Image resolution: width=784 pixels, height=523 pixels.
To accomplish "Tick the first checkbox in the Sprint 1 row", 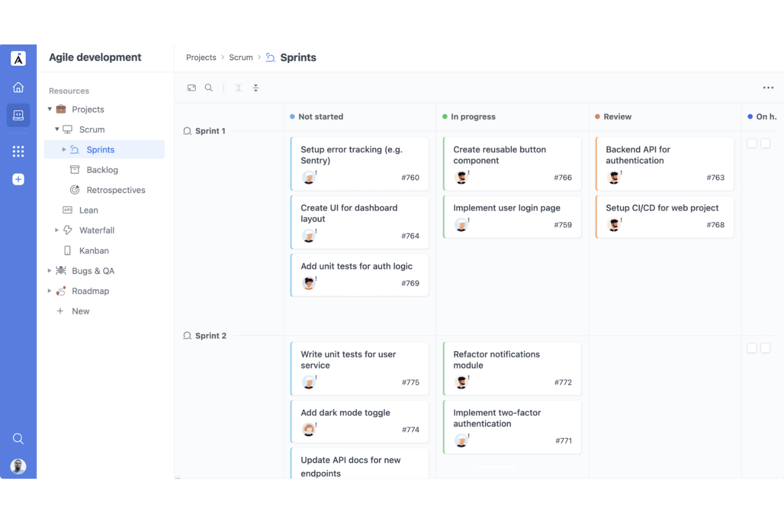I will click(752, 143).
